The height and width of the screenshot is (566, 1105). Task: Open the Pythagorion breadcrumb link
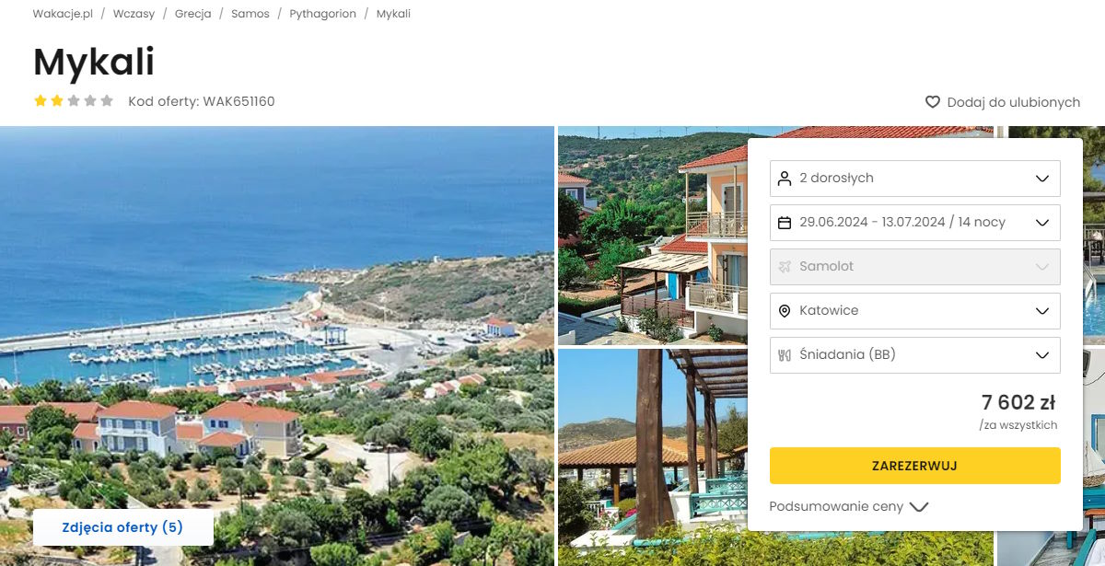coord(322,14)
